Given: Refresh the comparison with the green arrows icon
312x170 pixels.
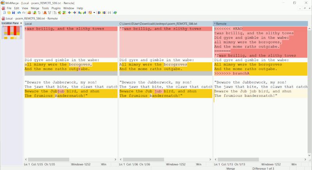Looking at the screenshot, I should (115, 12).
